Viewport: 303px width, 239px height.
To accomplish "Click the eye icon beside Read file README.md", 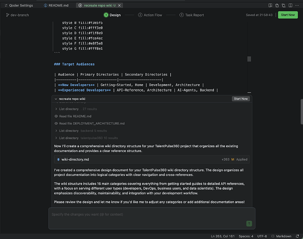I will tap(56, 116).
